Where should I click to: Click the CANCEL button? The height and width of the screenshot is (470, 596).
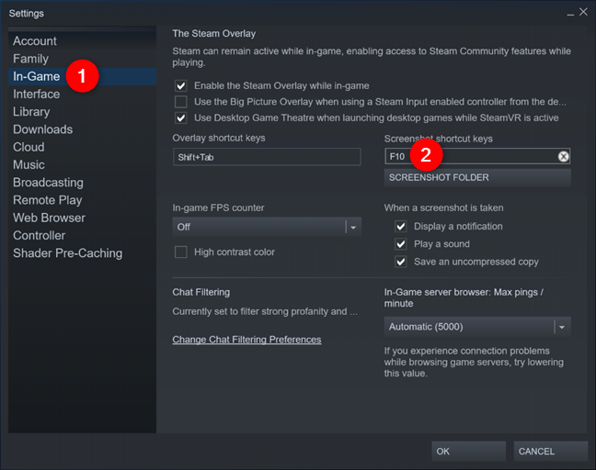tap(551, 452)
